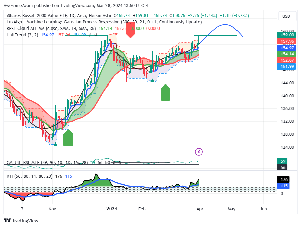Click the 144.00 price axis label
The height and width of the screenshot is (227, 301).
(x=287, y=83)
